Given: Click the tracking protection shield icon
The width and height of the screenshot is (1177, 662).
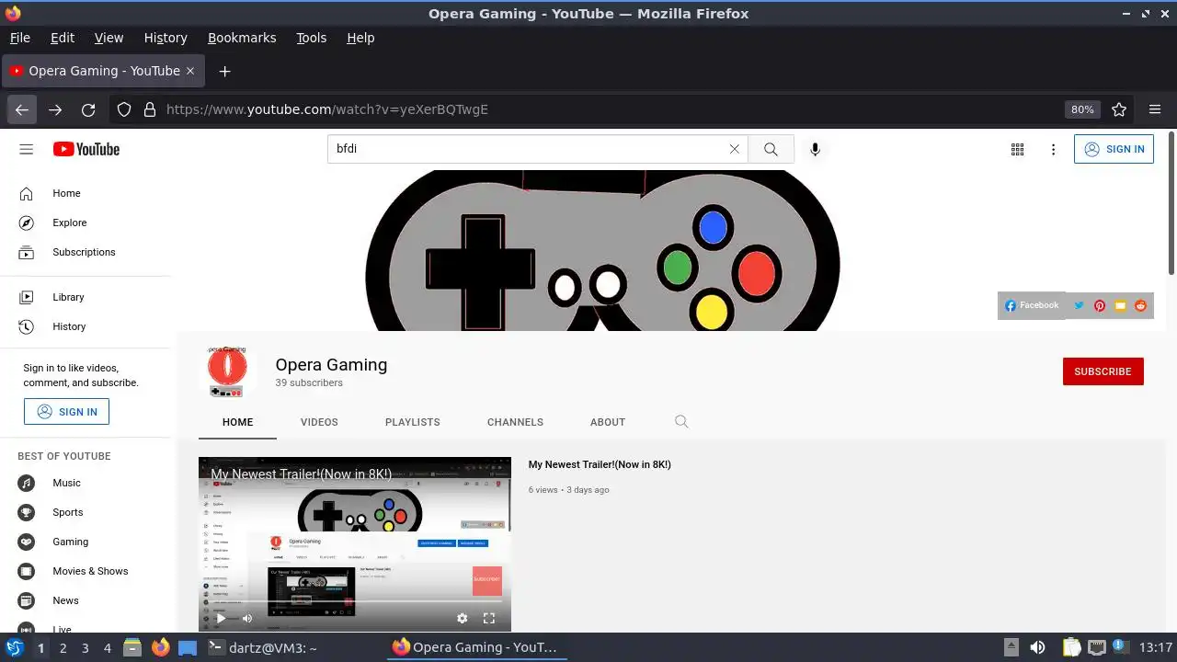Looking at the screenshot, I should [x=124, y=109].
